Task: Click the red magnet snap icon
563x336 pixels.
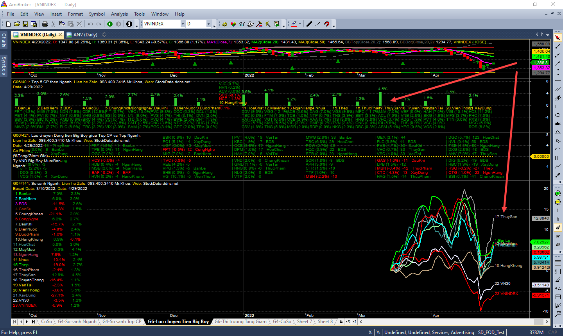Action: click(327, 24)
